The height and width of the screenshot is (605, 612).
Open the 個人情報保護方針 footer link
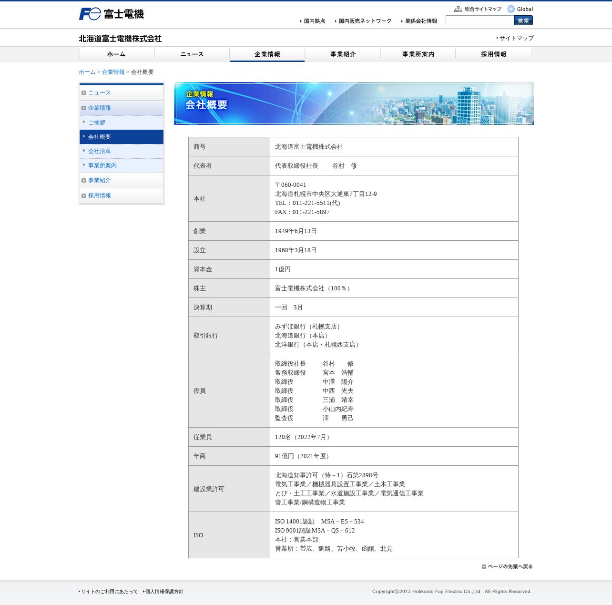[x=163, y=592]
